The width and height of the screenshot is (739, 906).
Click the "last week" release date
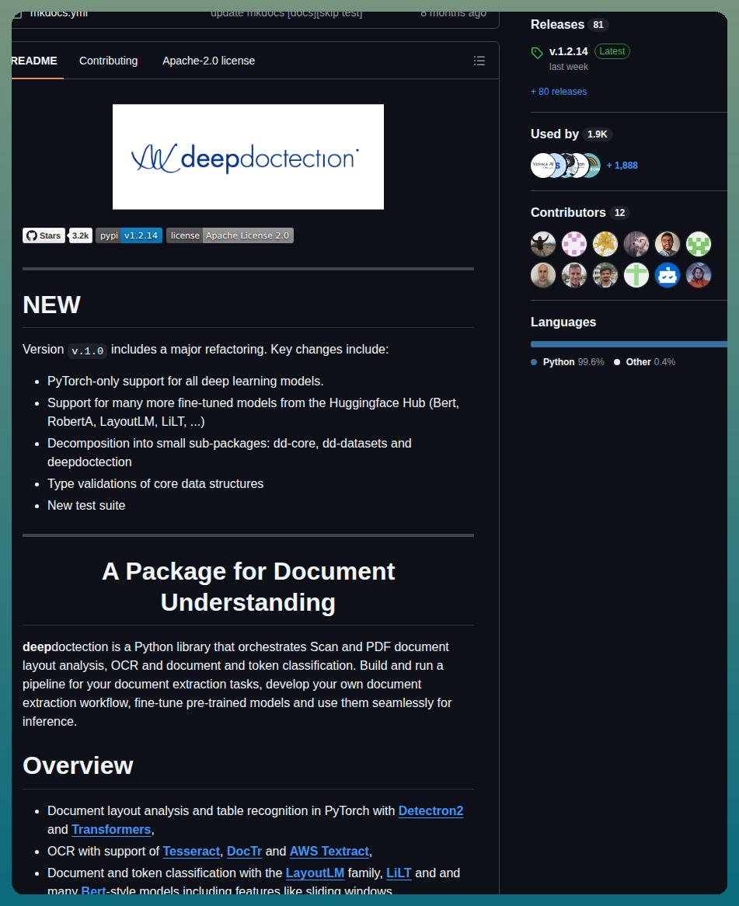(569, 67)
